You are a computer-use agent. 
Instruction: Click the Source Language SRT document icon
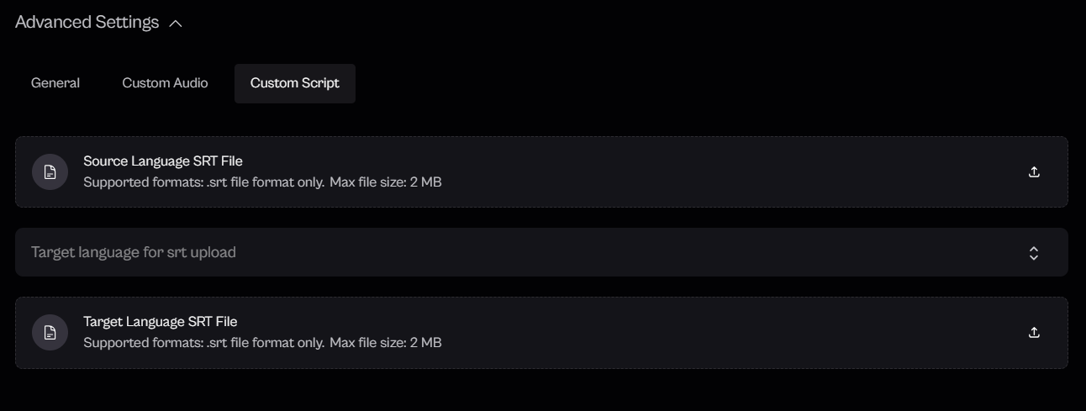[50, 172]
